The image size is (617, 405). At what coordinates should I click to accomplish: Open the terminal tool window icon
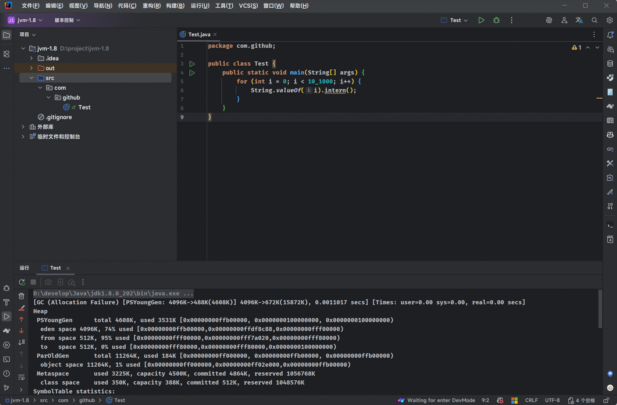[7, 359]
